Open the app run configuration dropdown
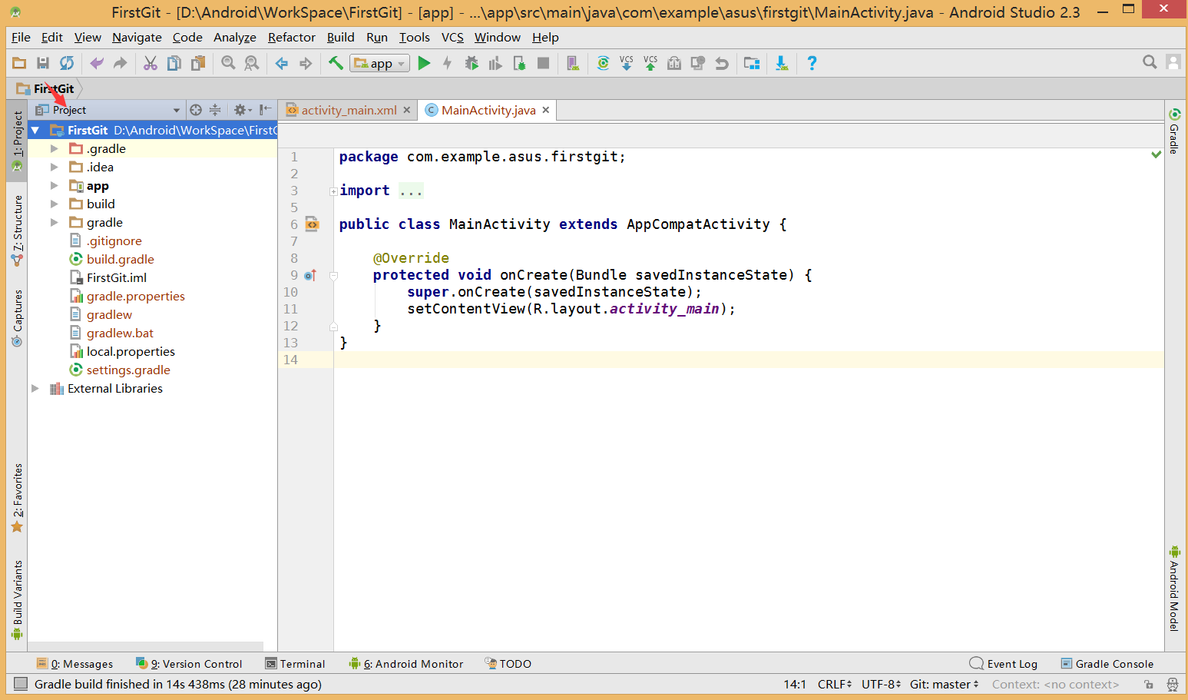Screen dimensions: 1188x700 379,64
